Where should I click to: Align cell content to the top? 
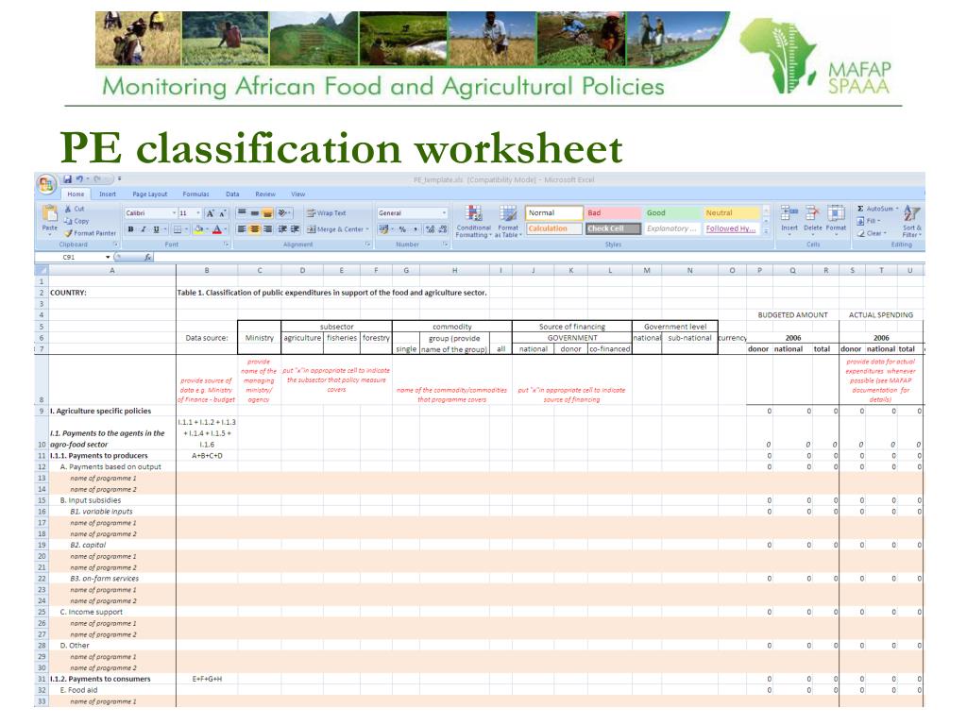coord(242,212)
